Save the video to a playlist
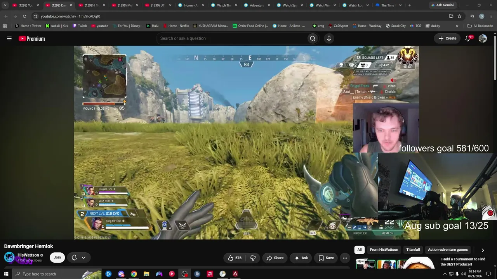 [326, 258]
